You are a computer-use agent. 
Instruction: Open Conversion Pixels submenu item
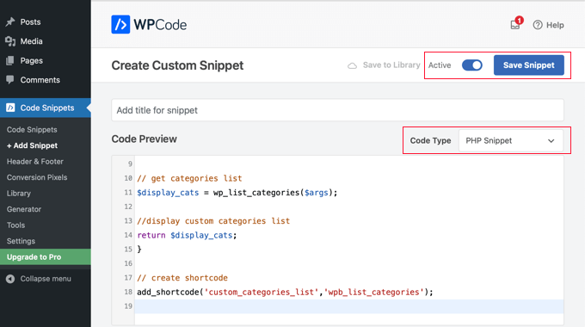(x=37, y=177)
